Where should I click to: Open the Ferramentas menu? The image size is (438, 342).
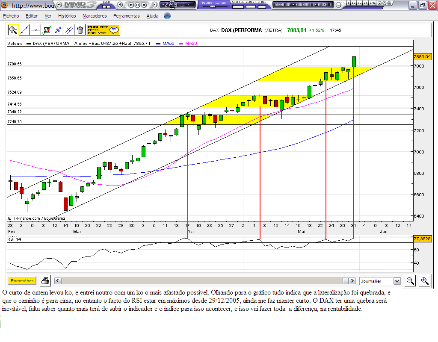[x=126, y=16]
